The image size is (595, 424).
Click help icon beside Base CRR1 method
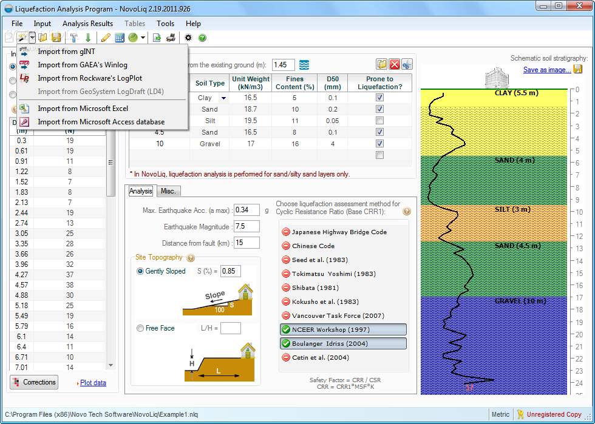[x=406, y=212]
